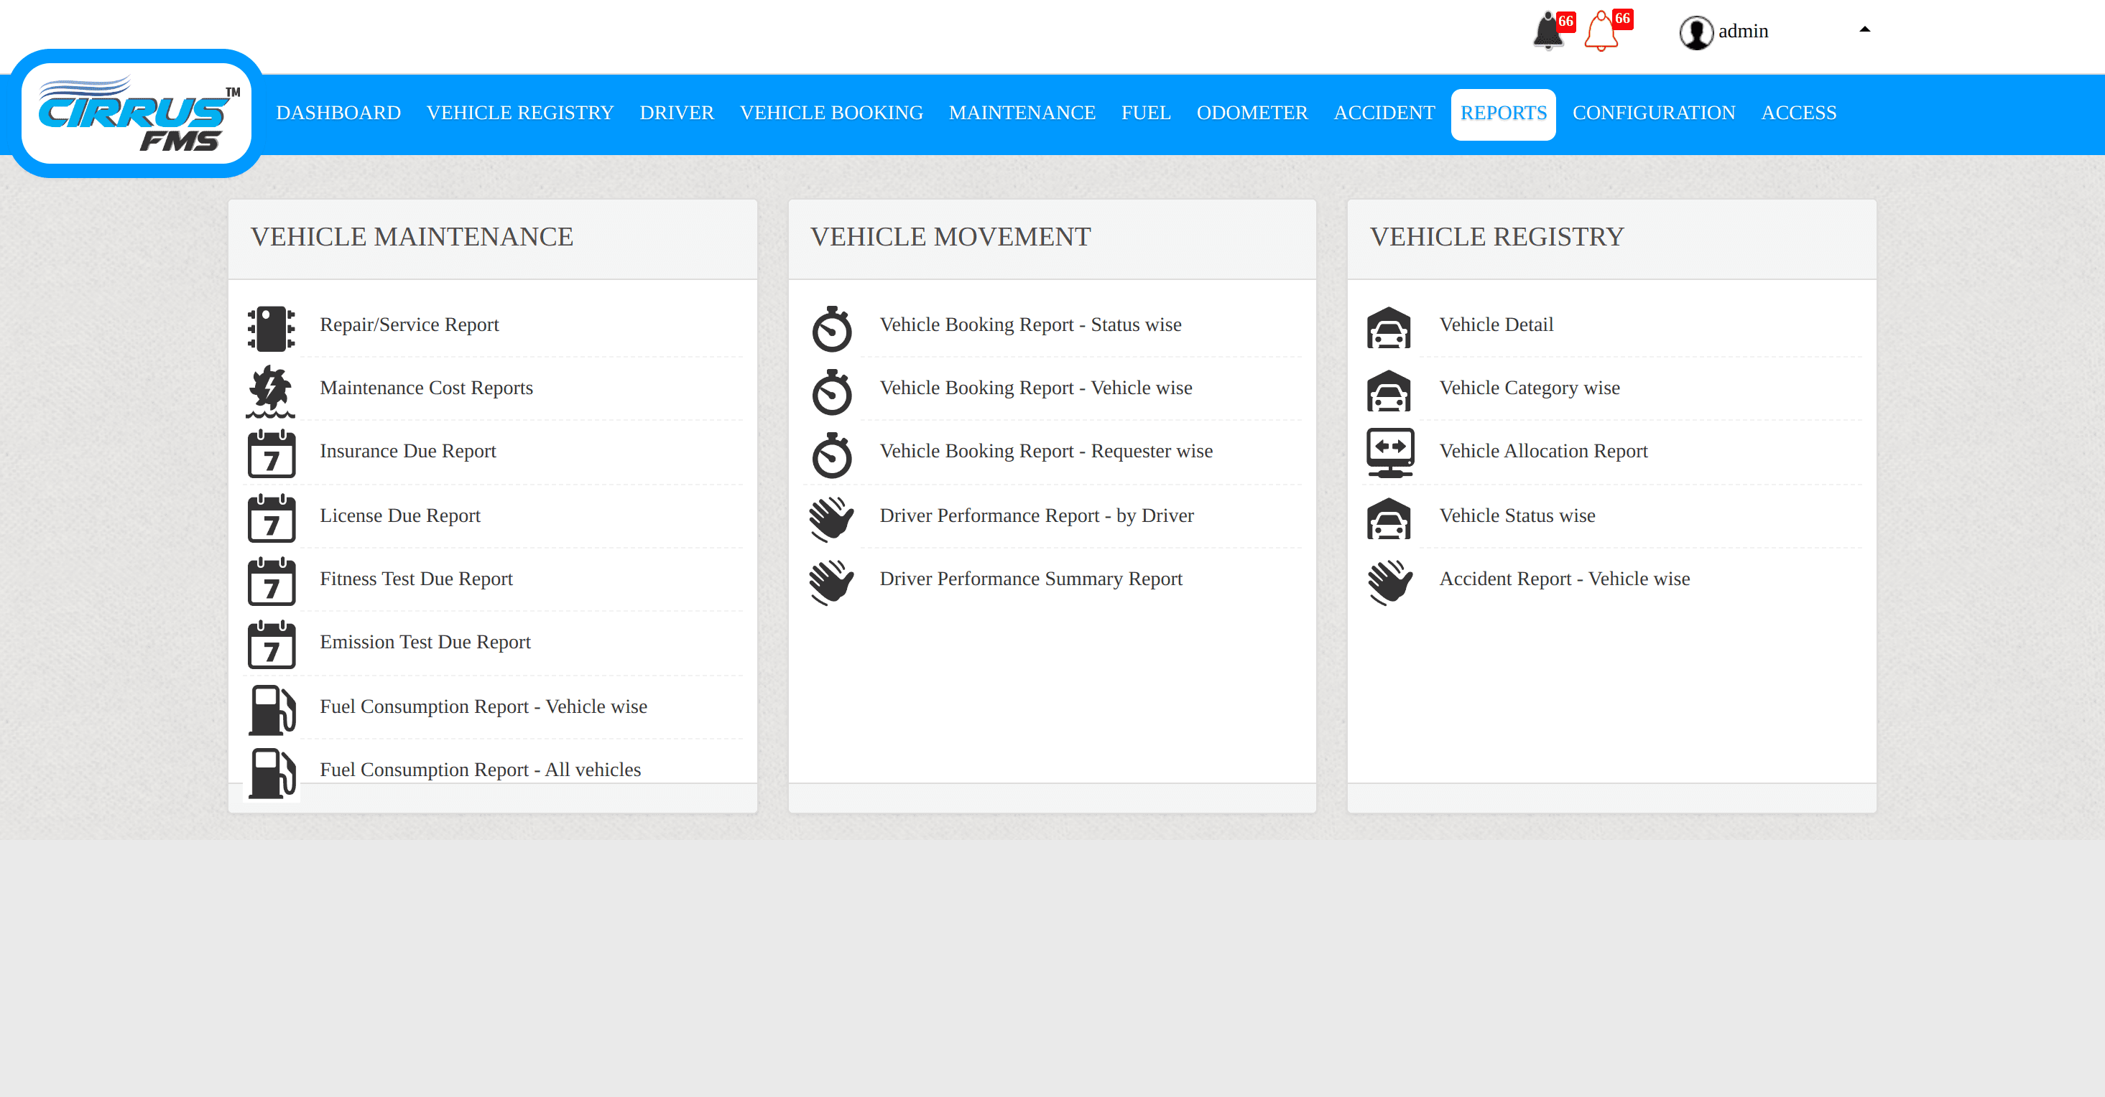
Task: Open Driver Performance Report - by Driver
Action: click(1036, 515)
